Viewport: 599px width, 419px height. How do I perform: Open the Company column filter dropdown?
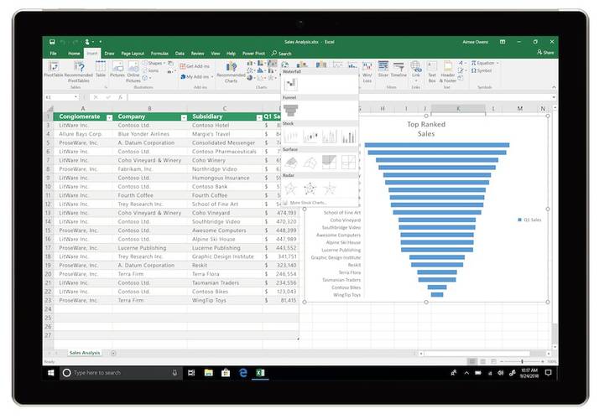tap(184, 117)
